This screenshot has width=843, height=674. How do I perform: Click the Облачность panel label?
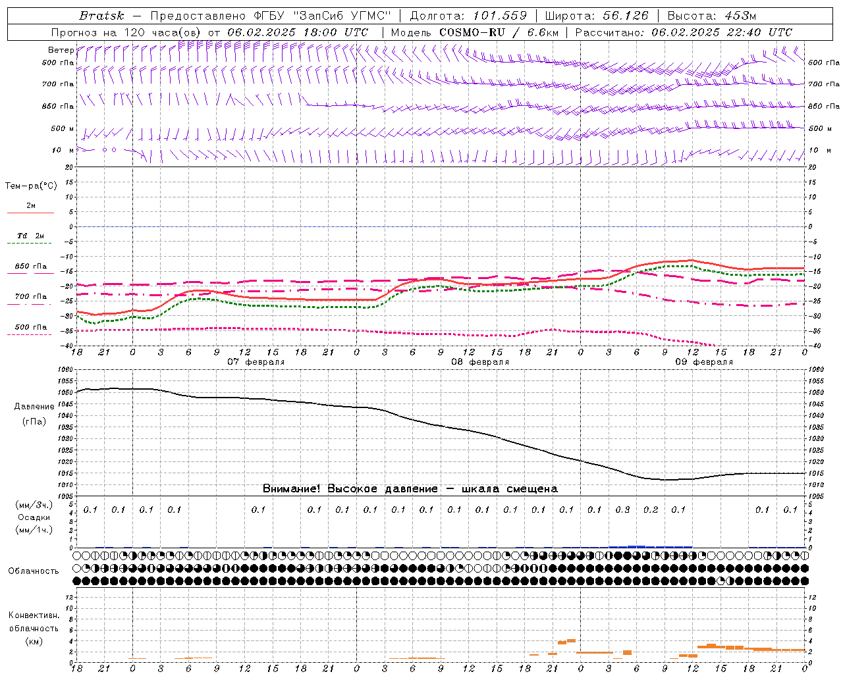point(34,571)
